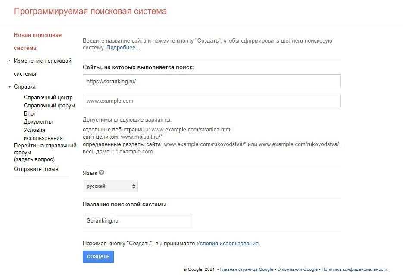The image size is (403, 278).
Task: Go to Справочный форум in sidebar
Action: point(49,106)
